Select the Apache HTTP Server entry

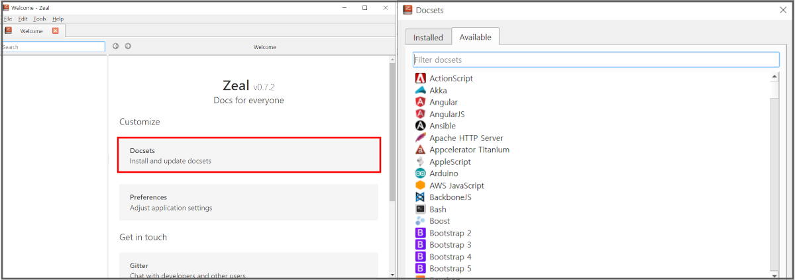pos(466,138)
